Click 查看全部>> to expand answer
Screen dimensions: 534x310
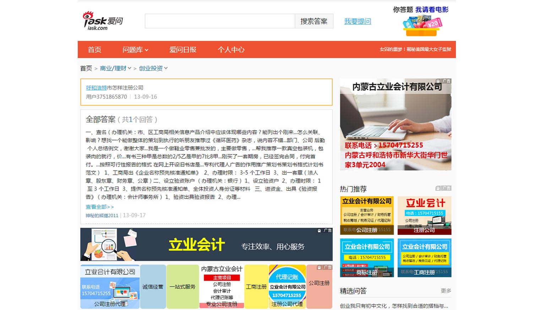coord(100,207)
